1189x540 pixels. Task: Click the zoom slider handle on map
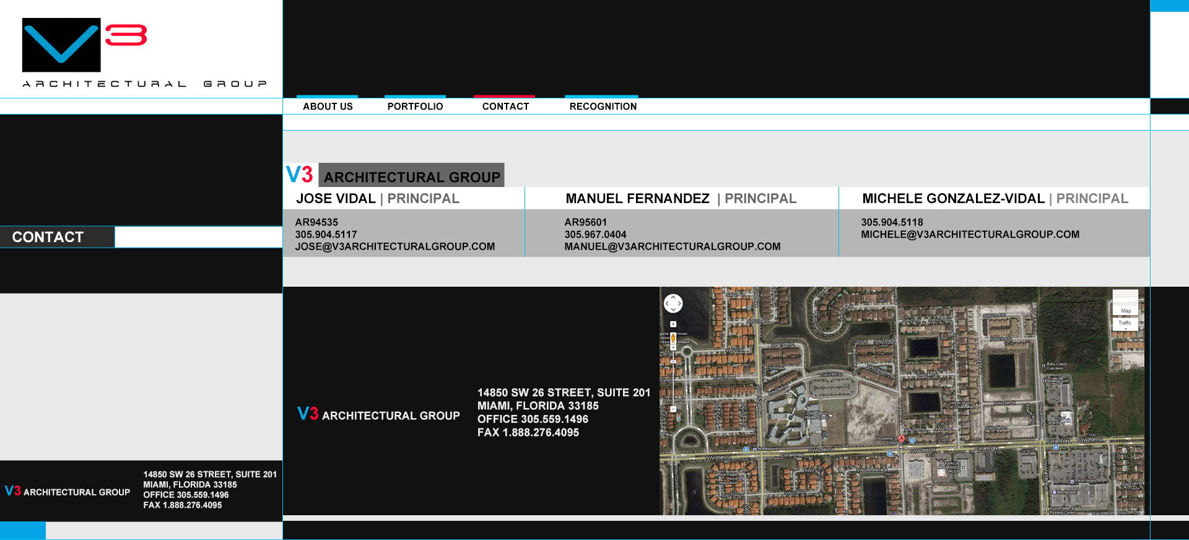pos(673,362)
